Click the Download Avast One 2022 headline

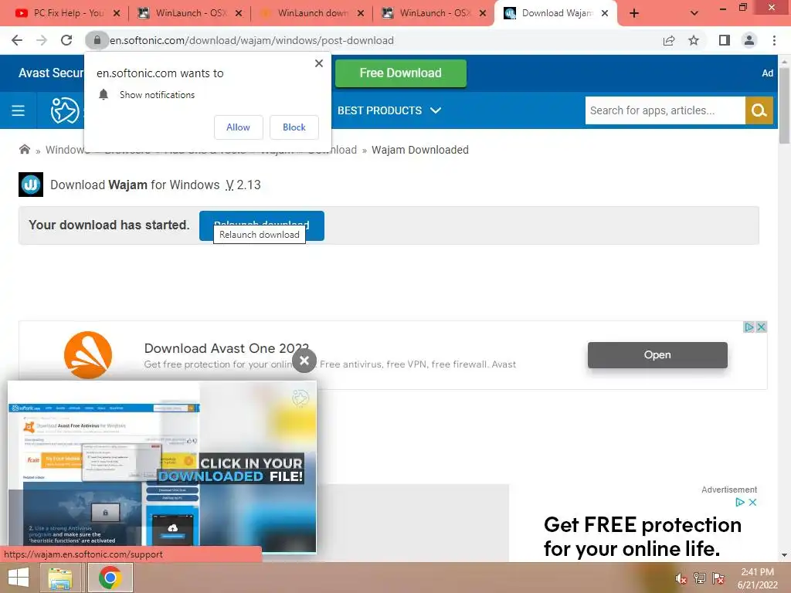tap(226, 348)
